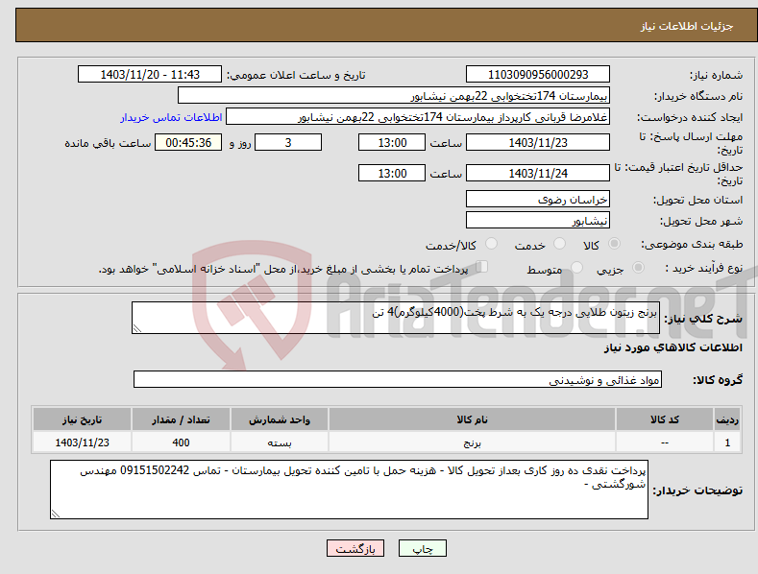Click the نام کالا column header

click(x=472, y=419)
